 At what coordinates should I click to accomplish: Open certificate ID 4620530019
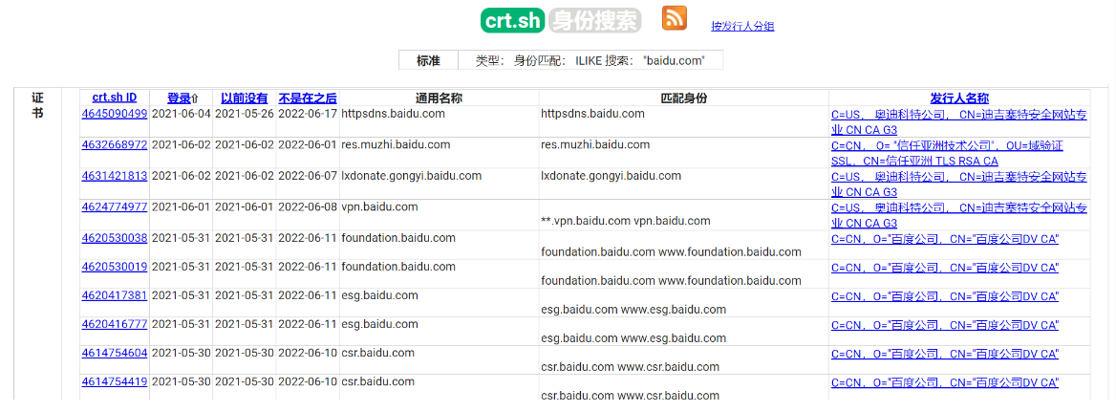[115, 267]
